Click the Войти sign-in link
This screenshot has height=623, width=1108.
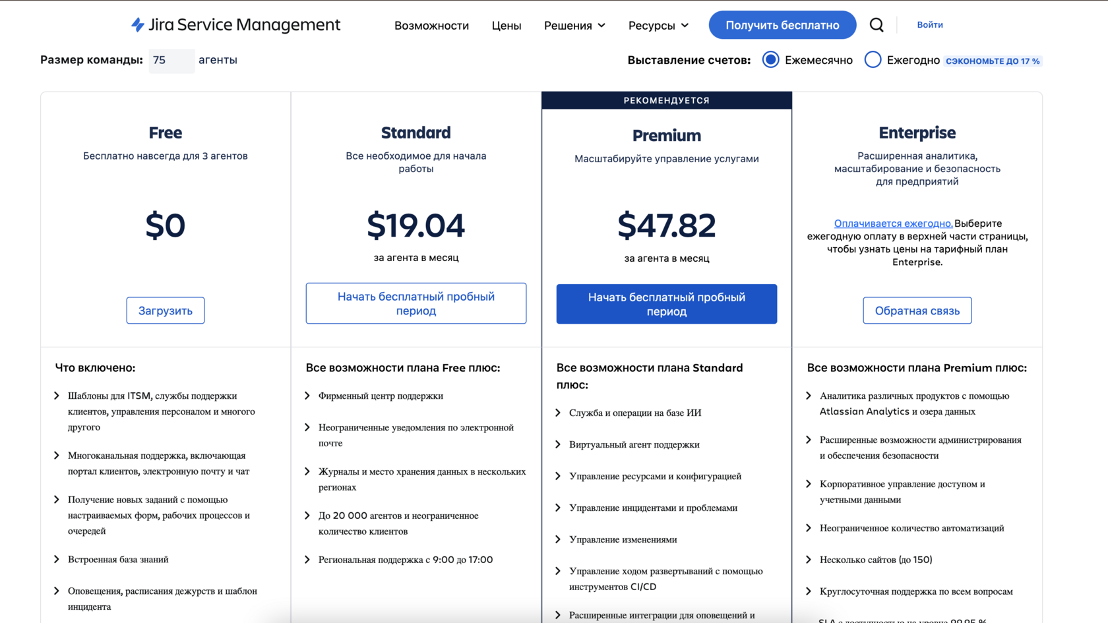pos(930,24)
